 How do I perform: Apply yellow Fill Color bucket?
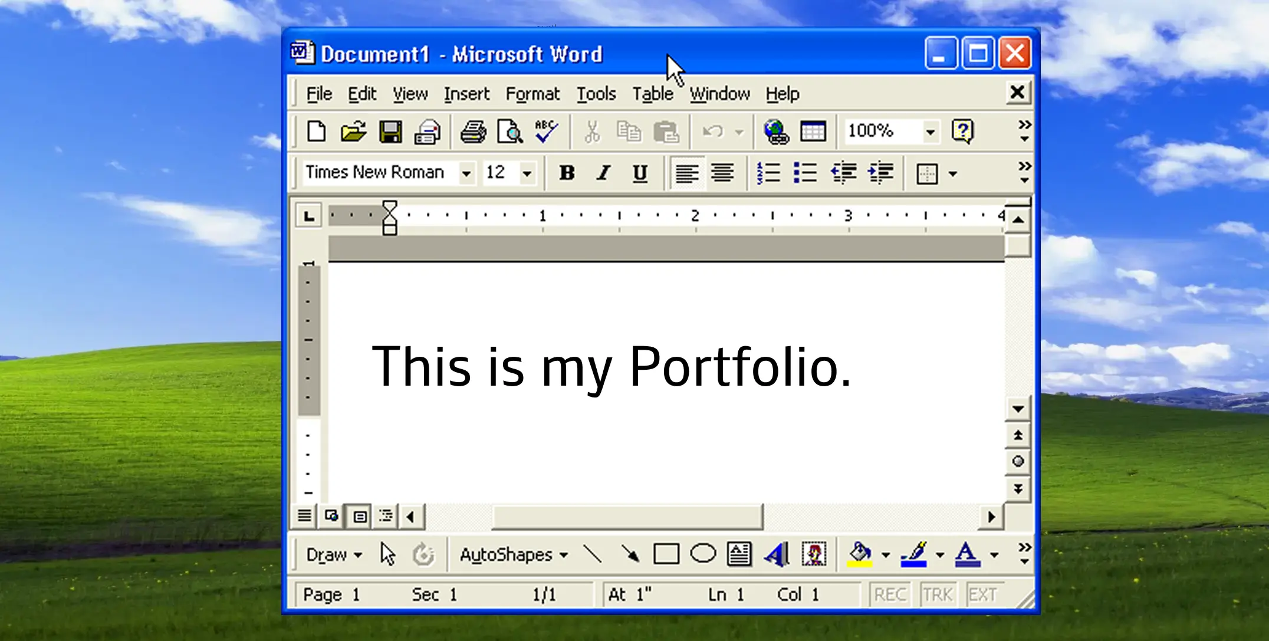click(x=859, y=554)
